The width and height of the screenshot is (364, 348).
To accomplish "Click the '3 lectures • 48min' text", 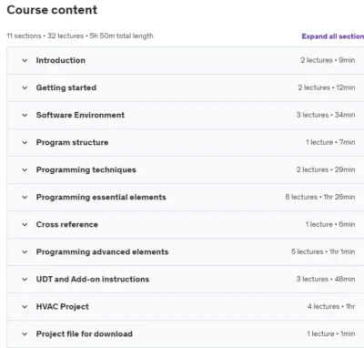I will pos(326,279).
